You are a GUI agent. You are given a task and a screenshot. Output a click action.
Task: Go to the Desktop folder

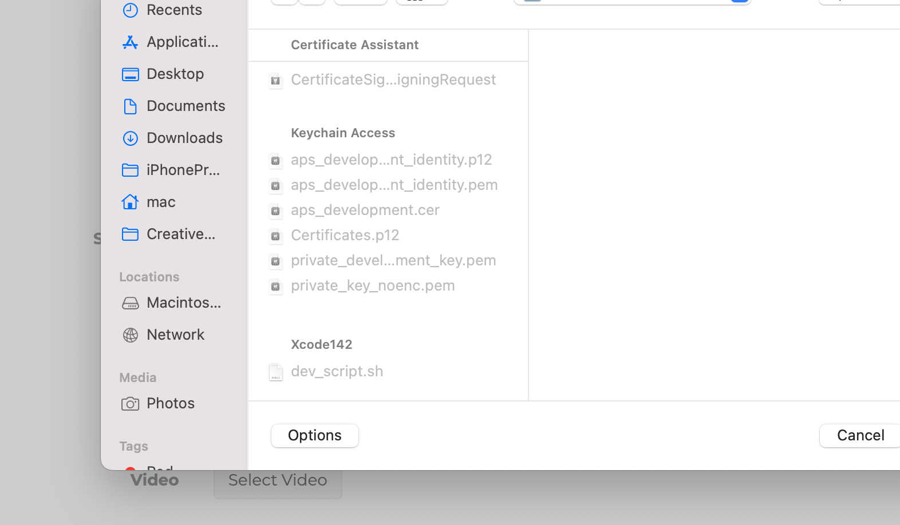point(175,74)
